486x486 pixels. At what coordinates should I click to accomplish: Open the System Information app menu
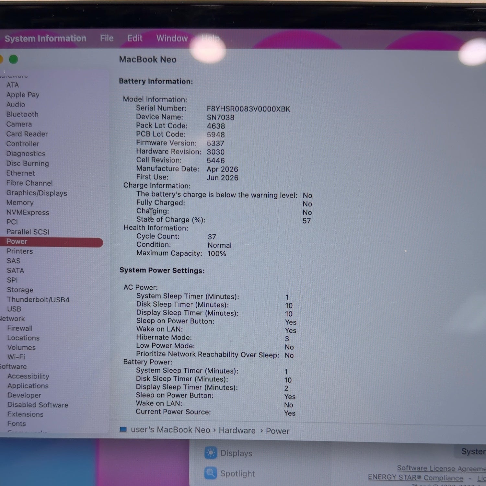coord(45,39)
